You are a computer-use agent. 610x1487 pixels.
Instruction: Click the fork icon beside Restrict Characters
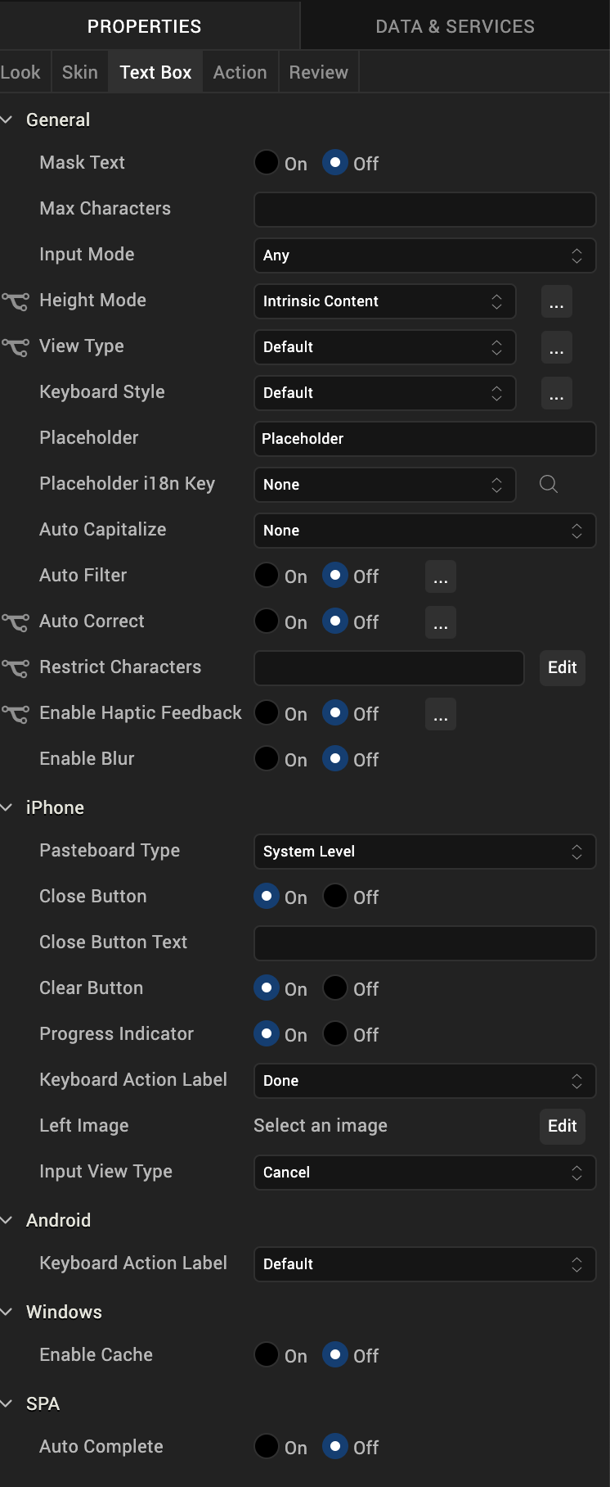15,668
